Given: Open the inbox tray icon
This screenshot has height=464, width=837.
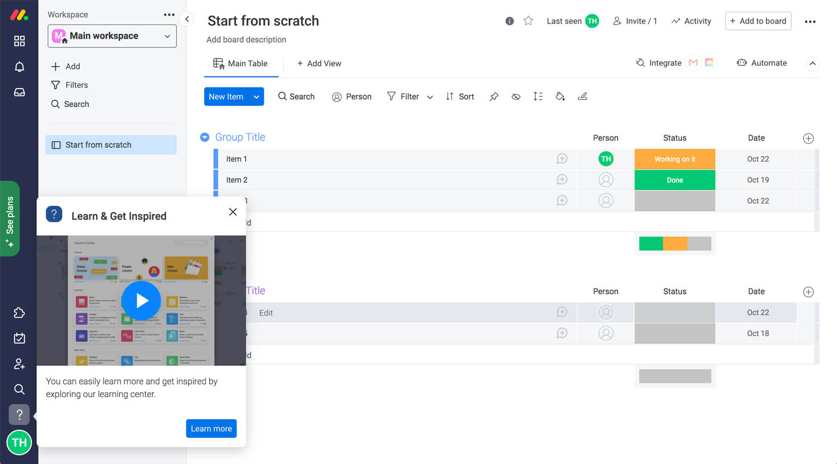Looking at the screenshot, I should point(20,92).
